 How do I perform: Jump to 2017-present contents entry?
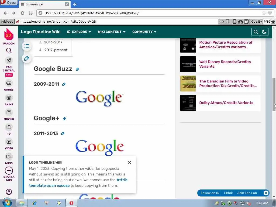pos(56,50)
